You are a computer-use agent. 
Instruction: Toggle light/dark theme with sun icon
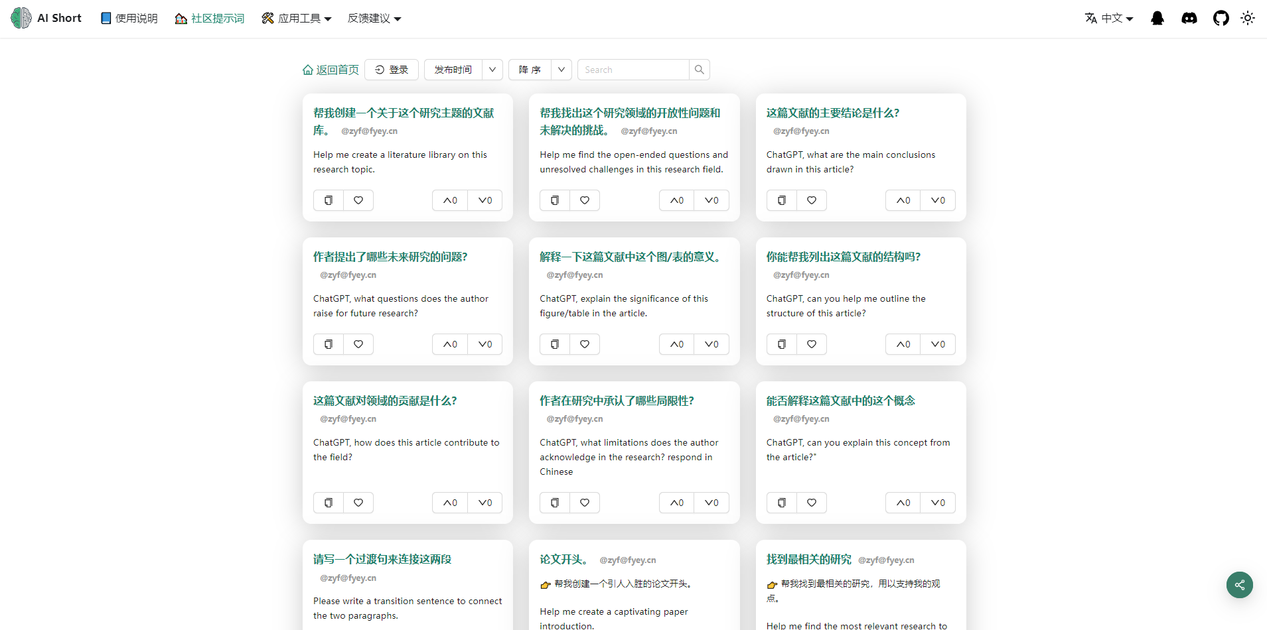click(1247, 19)
